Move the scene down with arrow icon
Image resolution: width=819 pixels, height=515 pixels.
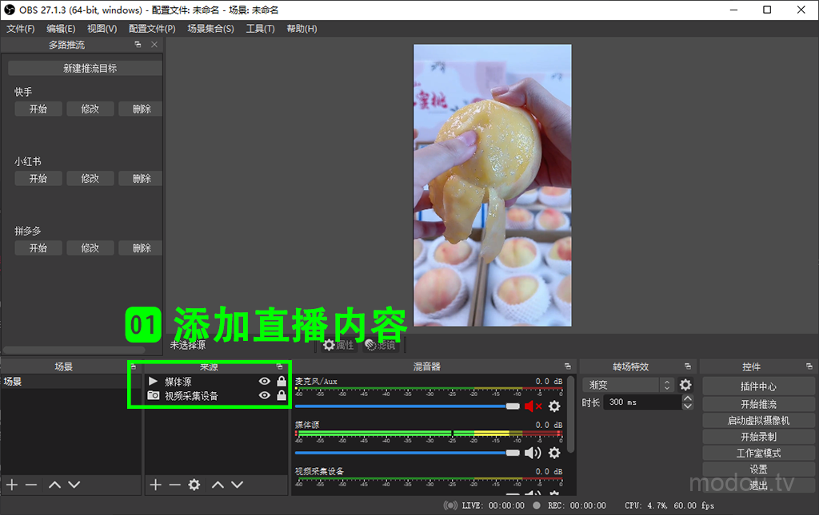[74, 485]
